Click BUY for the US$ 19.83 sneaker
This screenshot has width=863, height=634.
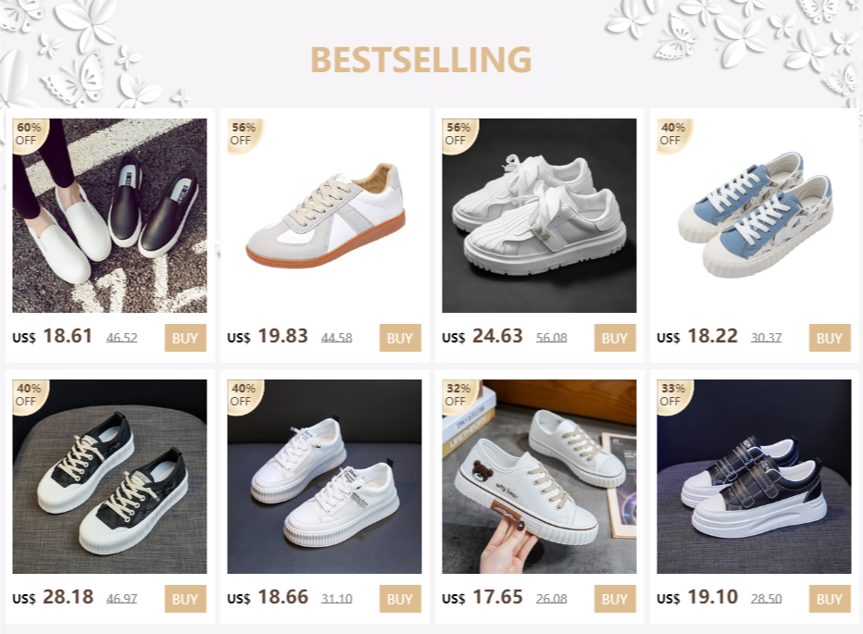pyautogui.click(x=400, y=338)
